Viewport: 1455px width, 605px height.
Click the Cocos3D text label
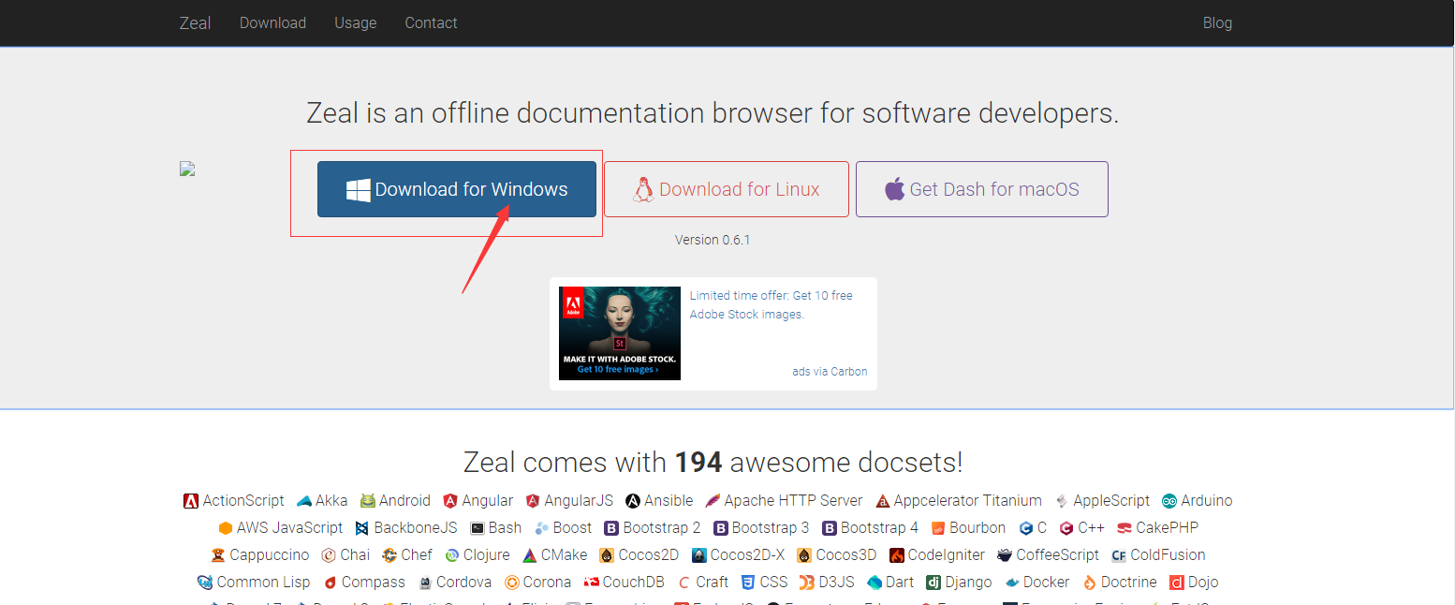click(846, 555)
